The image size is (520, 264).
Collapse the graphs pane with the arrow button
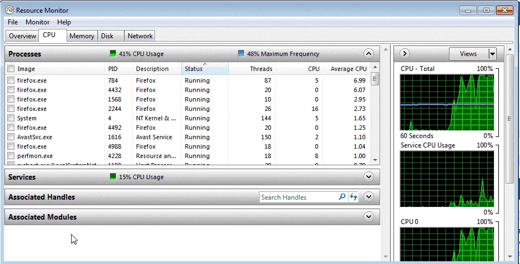[405, 54]
